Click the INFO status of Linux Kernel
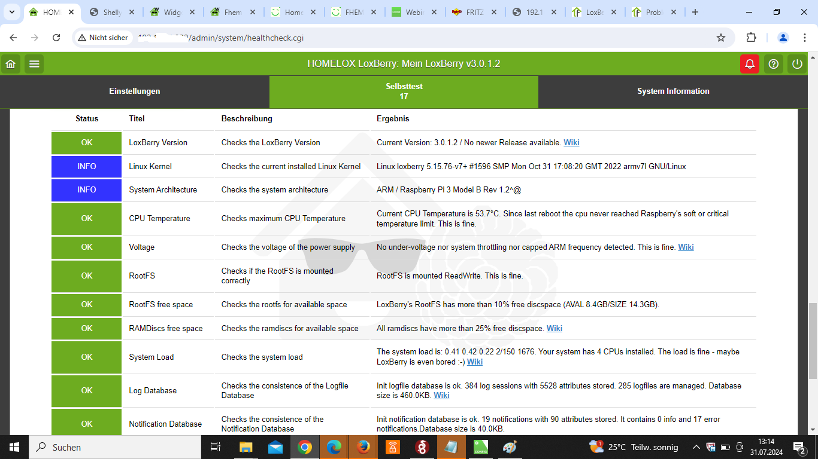 coord(87,166)
